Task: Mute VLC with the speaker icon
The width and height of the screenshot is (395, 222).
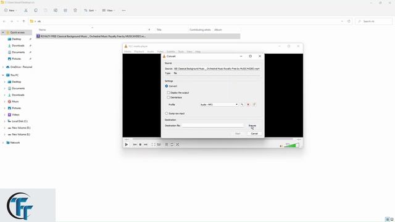Action: pos(281,146)
